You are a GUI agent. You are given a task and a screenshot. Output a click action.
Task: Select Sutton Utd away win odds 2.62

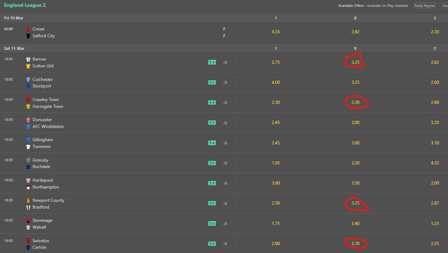[x=435, y=62]
